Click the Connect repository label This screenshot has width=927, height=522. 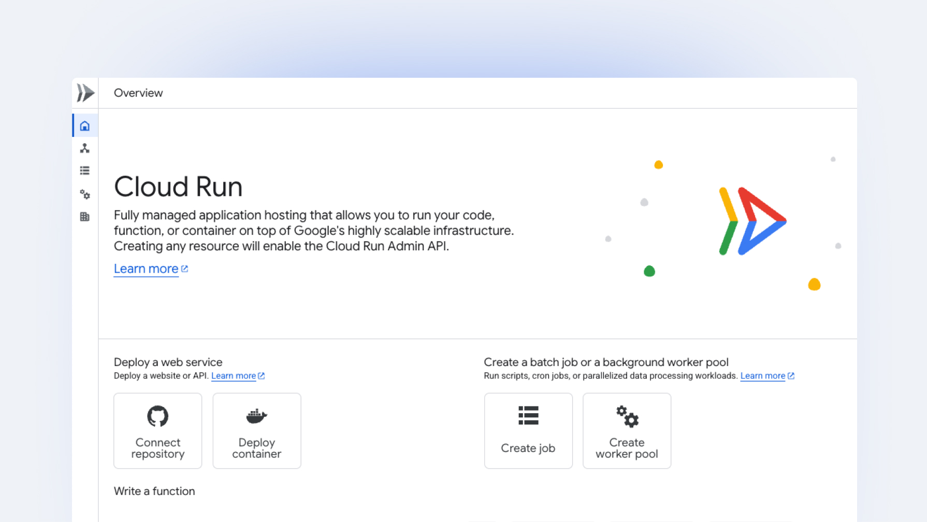point(158,448)
